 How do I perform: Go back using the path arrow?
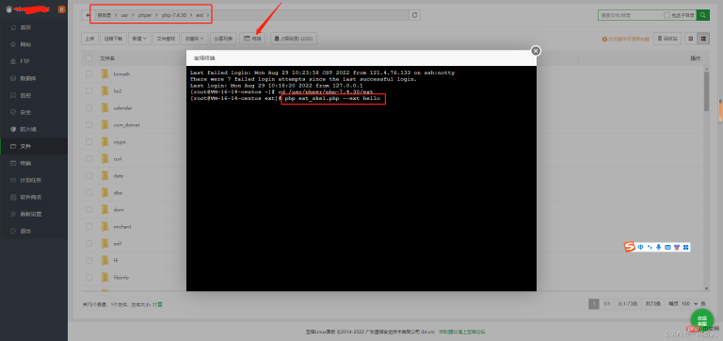coord(88,15)
